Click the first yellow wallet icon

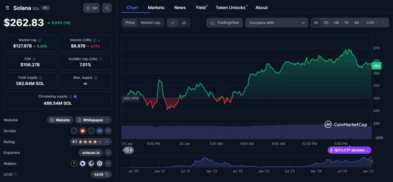(x=74, y=163)
